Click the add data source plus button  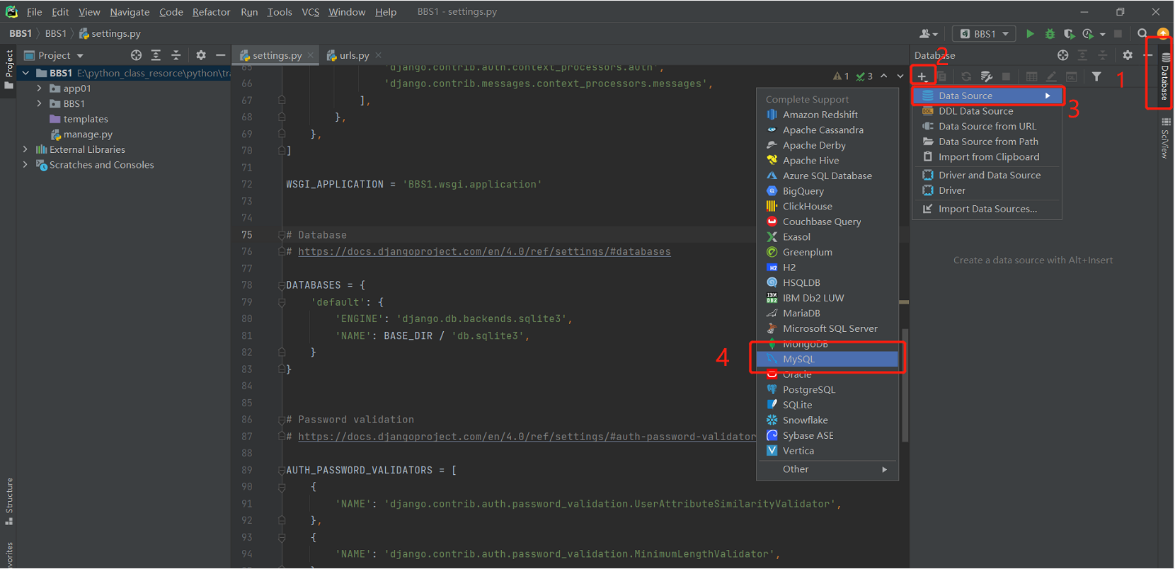[922, 76]
